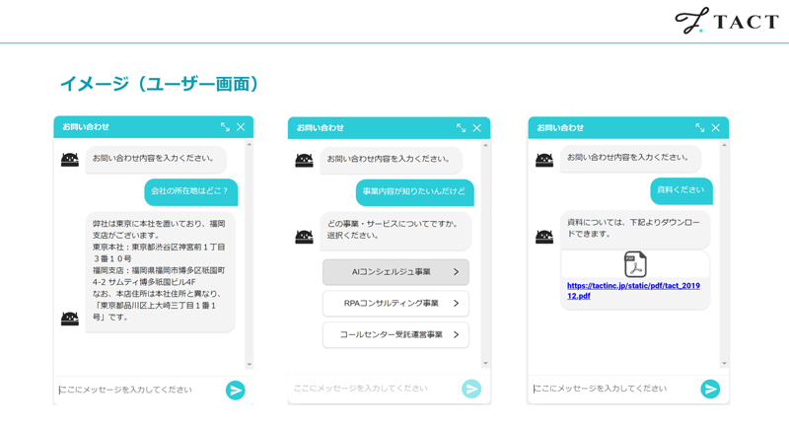Click the 会社の所在地はどこ？ message bubble
Viewport: 789px width, 428px height.
click(x=191, y=191)
